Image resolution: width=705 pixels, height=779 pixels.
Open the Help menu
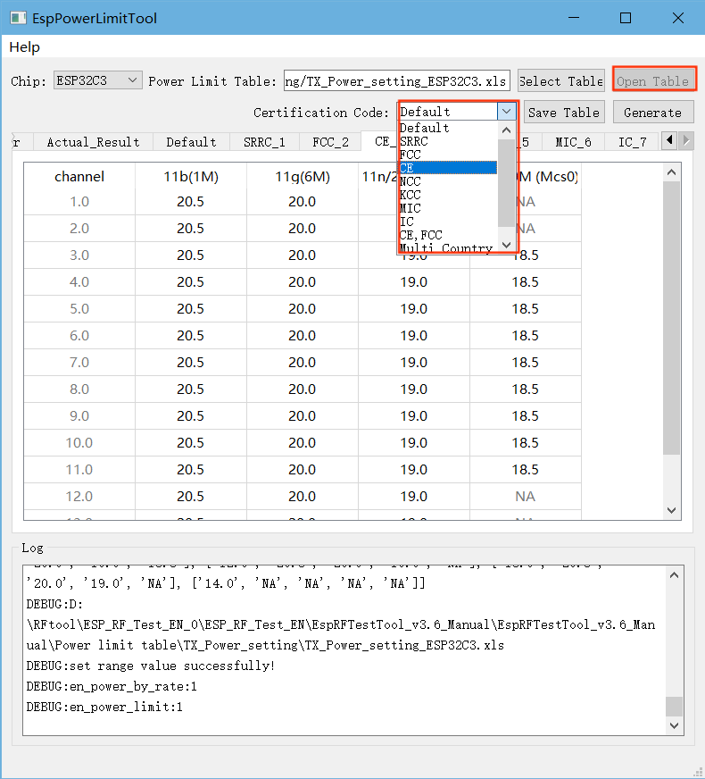[x=24, y=46]
